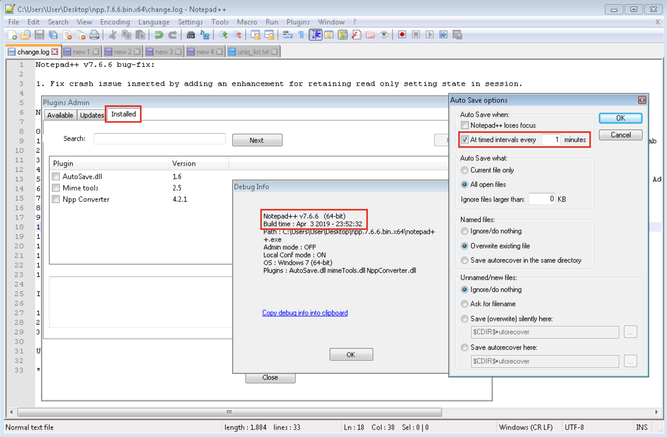Viewport: 667px width, 437px height.
Task: Start macro recording with red record icon
Action: tap(402, 35)
